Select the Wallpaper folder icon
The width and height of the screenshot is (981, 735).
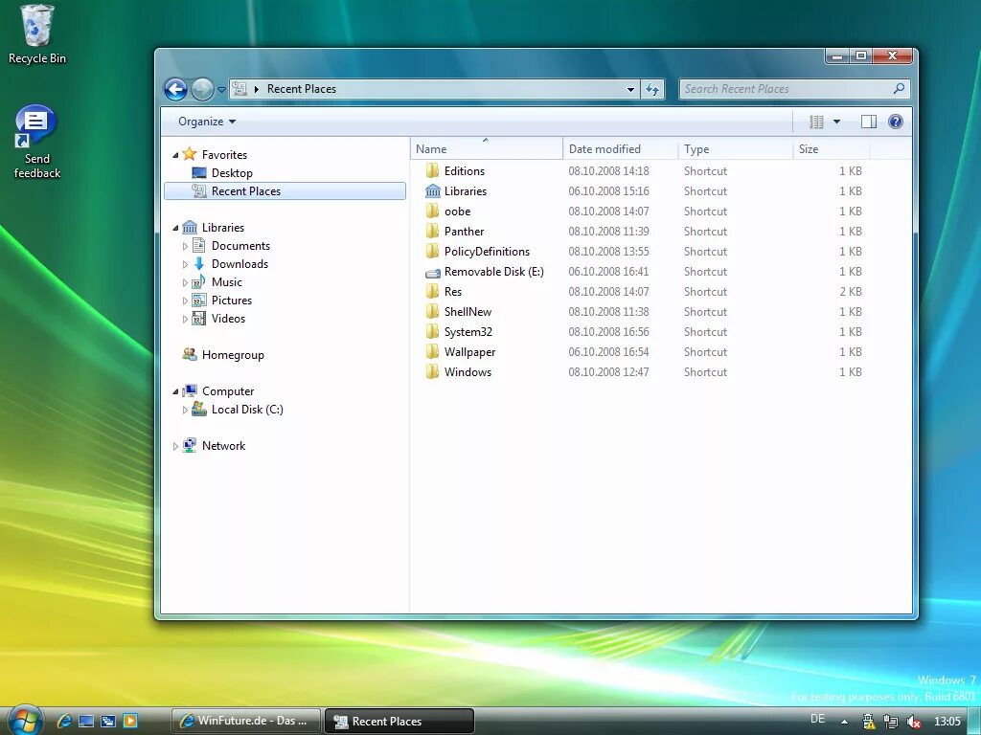432,351
